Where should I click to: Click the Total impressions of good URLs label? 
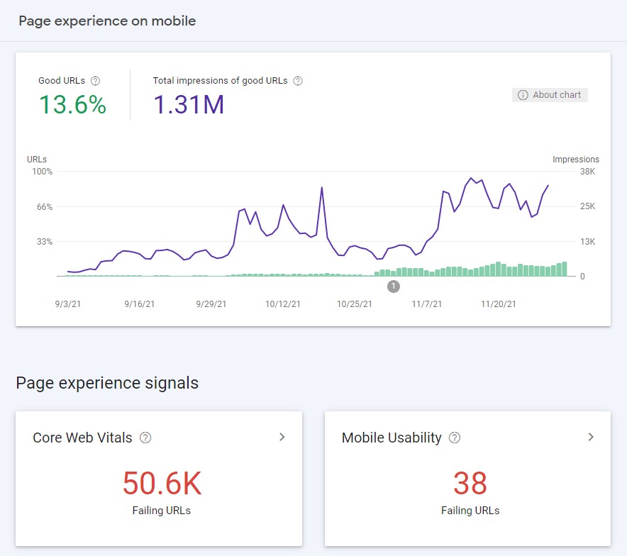coord(221,81)
